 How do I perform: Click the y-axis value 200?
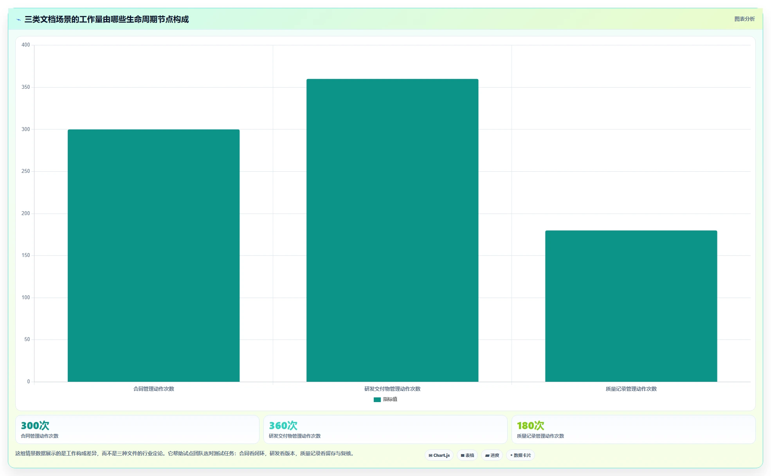click(x=25, y=214)
